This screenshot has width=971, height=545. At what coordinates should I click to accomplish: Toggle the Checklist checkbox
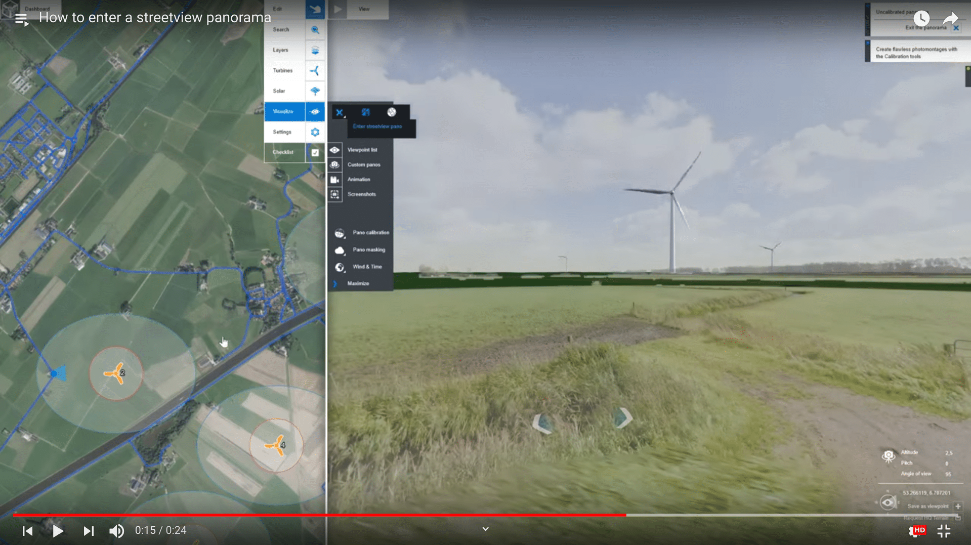pyautogui.click(x=315, y=152)
